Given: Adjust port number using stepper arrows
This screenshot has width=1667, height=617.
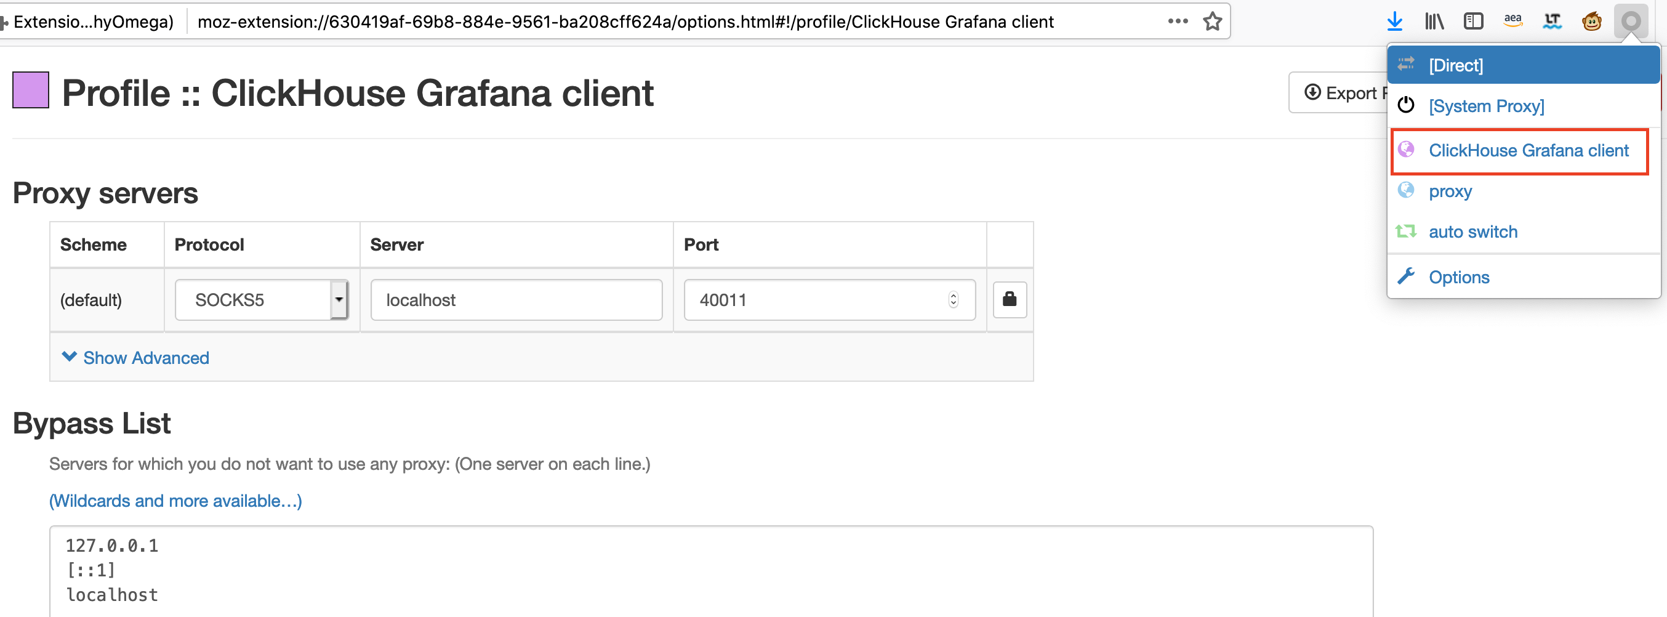Looking at the screenshot, I should [952, 299].
